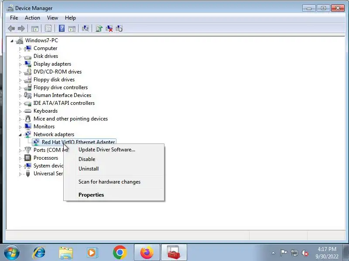Select Scan for hardware changes menu entry
Screen dimensions: 349x261
pyautogui.click(x=114, y=182)
